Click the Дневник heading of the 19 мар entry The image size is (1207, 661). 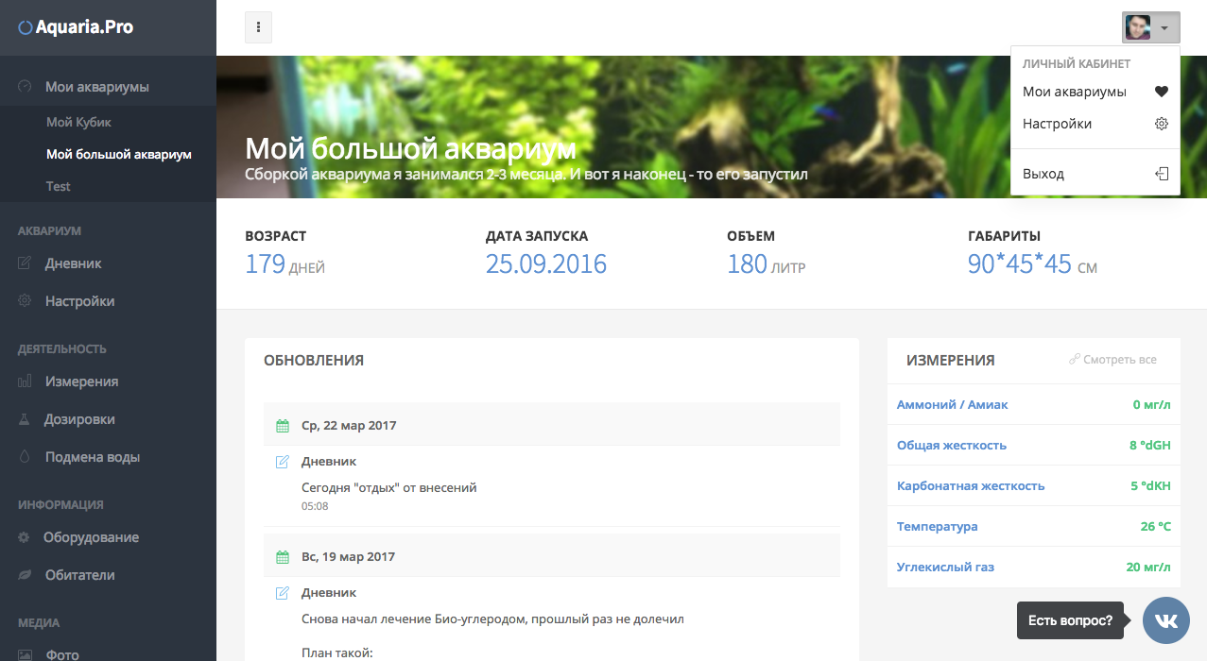coord(329,593)
